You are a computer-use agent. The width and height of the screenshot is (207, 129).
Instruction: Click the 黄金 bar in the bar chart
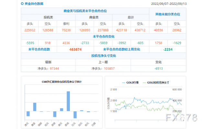(35, 107)
